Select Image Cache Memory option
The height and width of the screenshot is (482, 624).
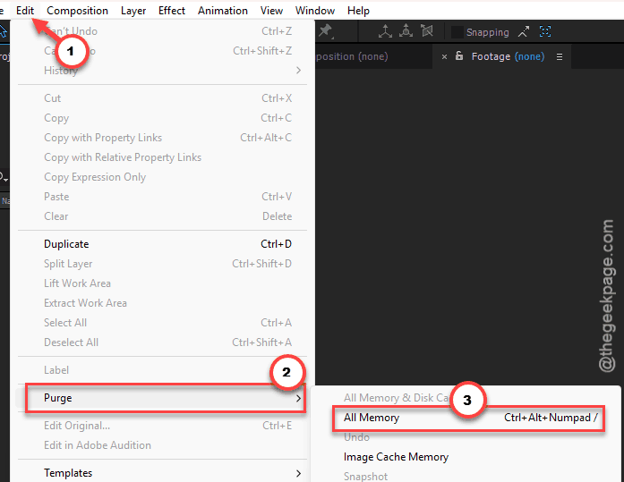396,457
